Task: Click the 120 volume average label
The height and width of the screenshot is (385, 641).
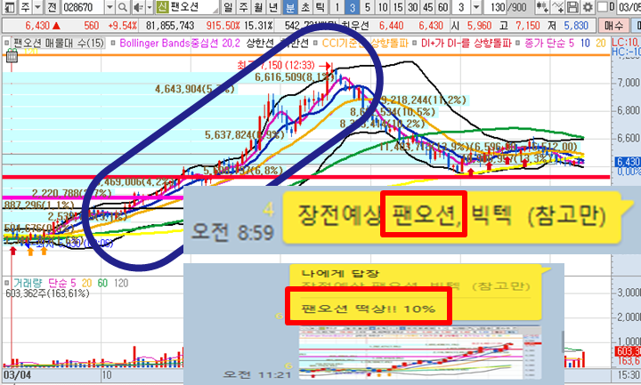Action: (121, 283)
